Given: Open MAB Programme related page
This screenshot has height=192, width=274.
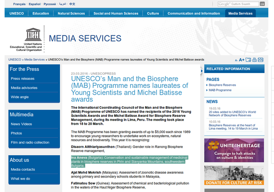Looking at the screenshot, I should click(220, 90).
